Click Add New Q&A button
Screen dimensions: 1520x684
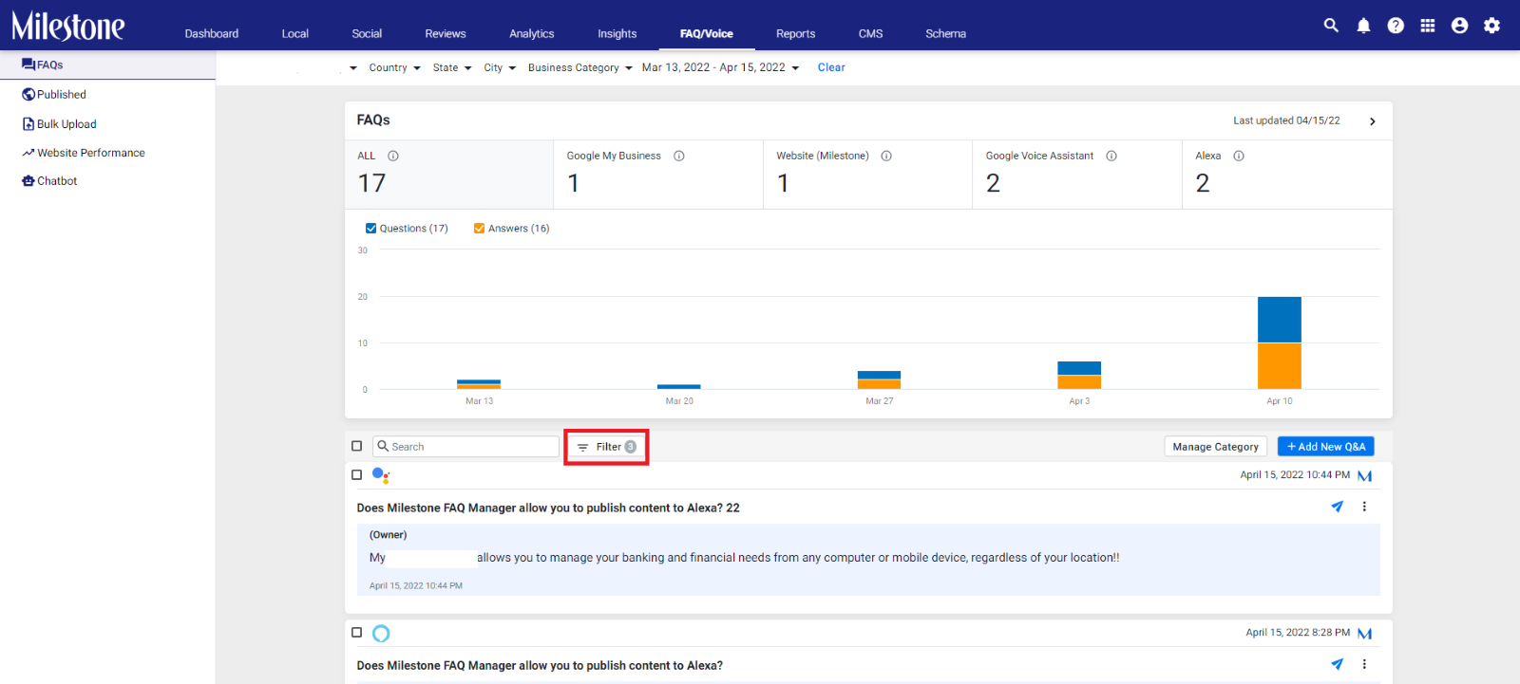point(1326,447)
